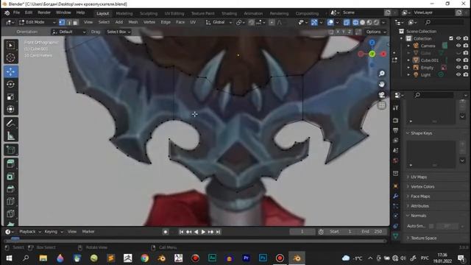Open the Render menu
Screen dimensions: 471x265
[44, 13]
